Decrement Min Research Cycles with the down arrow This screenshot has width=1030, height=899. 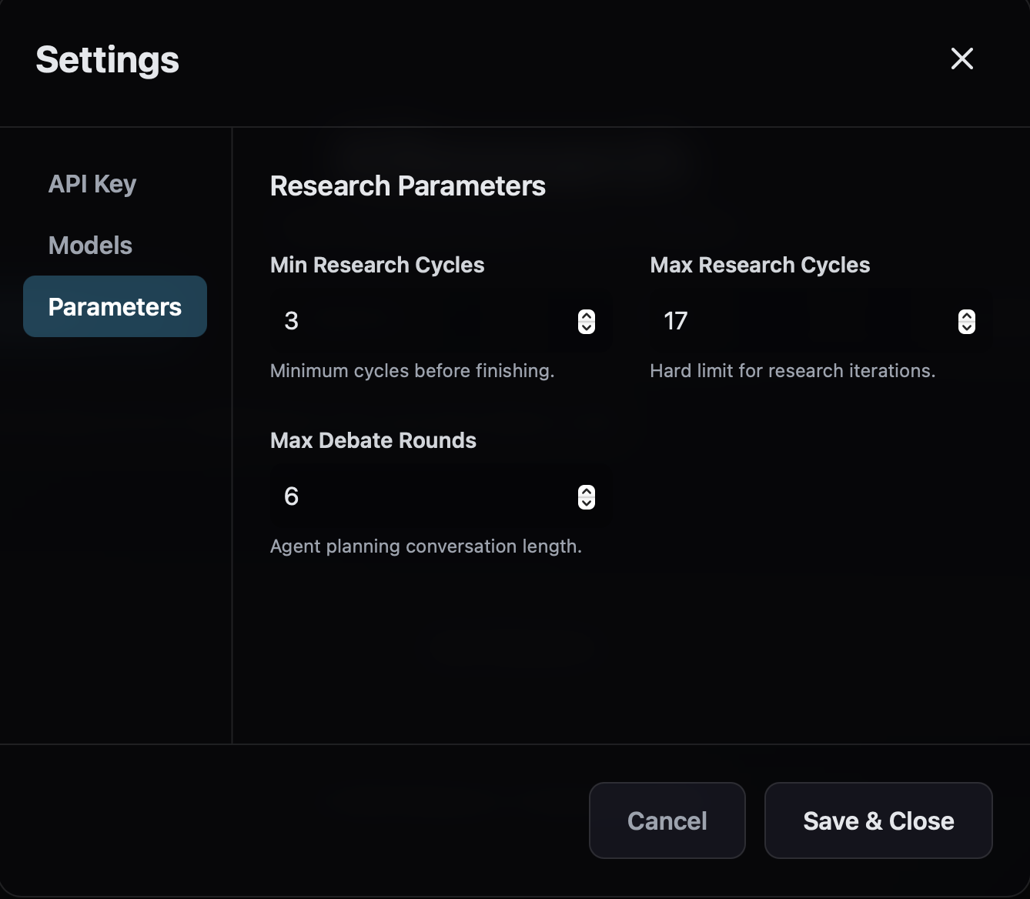587,328
